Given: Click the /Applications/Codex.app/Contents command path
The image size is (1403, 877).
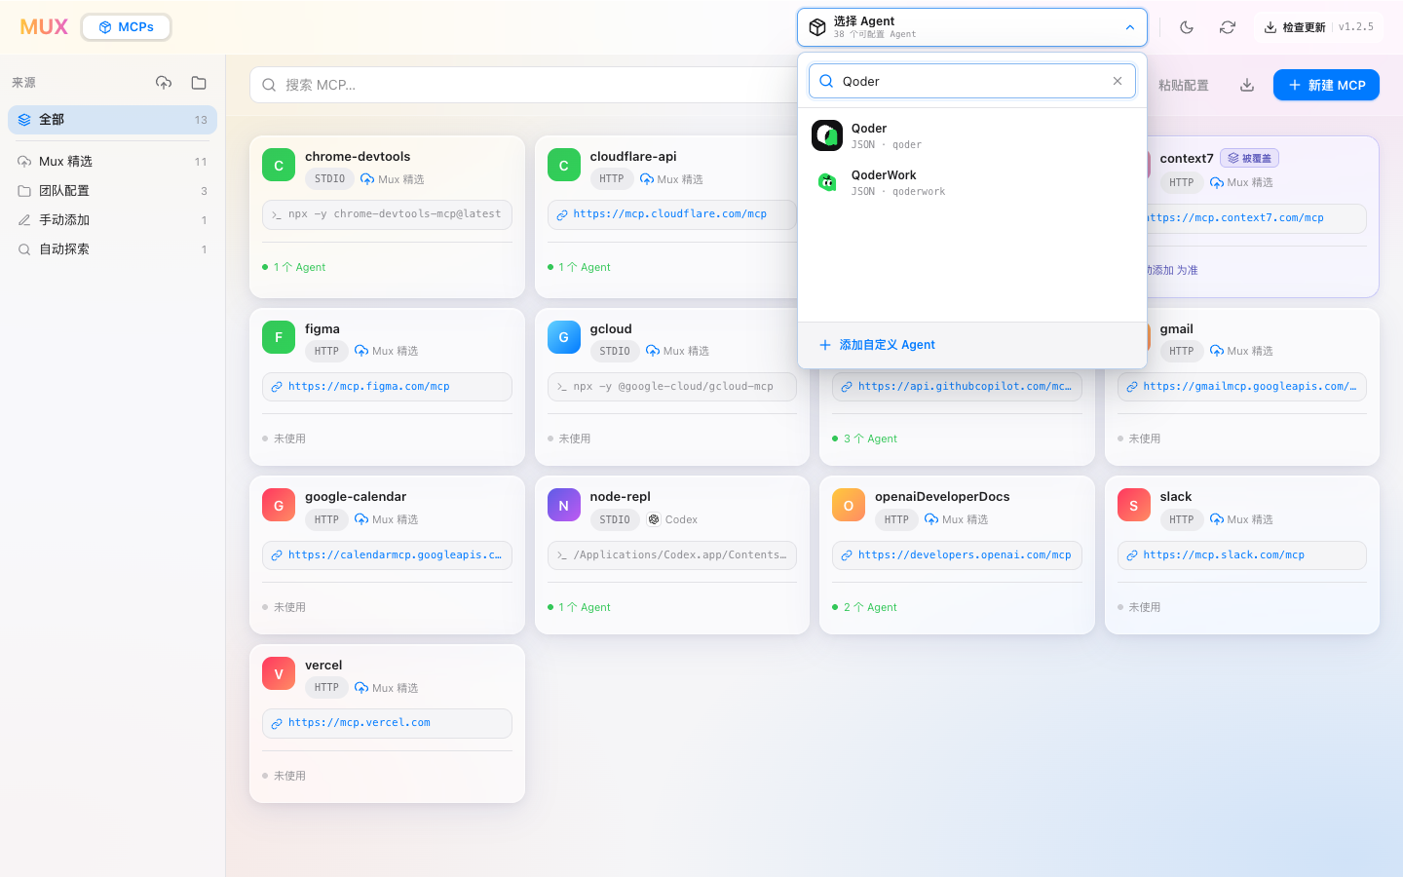Looking at the screenshot, I should [671, 555].
